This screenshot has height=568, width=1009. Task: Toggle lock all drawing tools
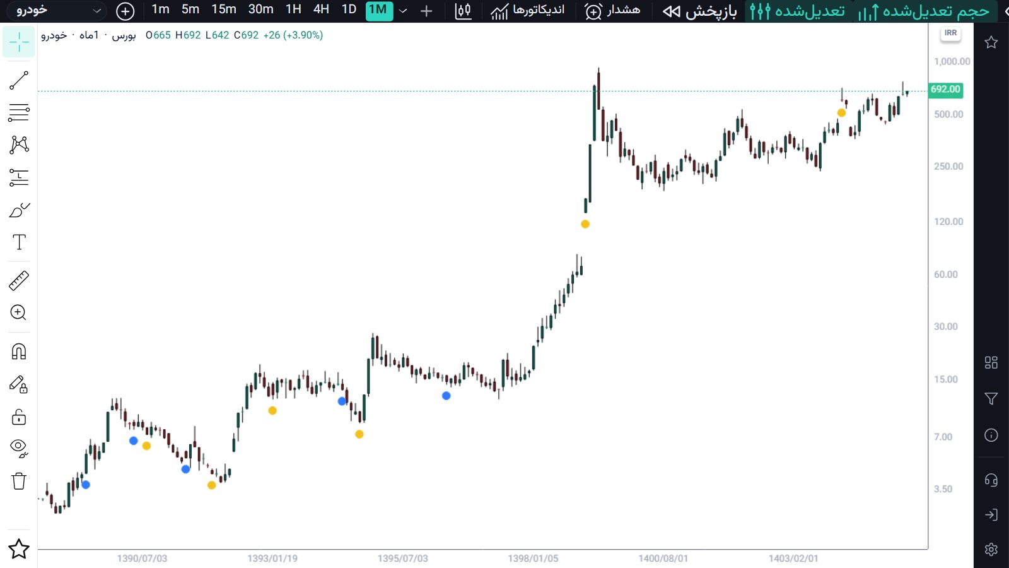19,417
